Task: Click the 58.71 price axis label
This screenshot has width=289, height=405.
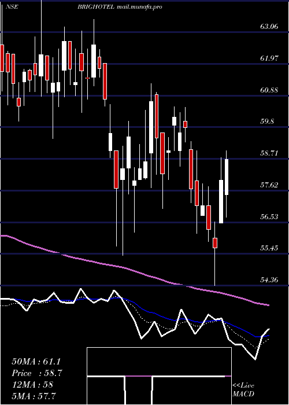Action: 269,153
